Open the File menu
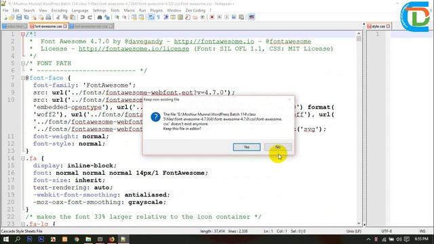Screen dimensions: 434x244 tap(5, 10)
